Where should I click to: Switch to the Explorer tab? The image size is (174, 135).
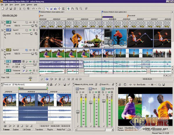click(16, 129)
